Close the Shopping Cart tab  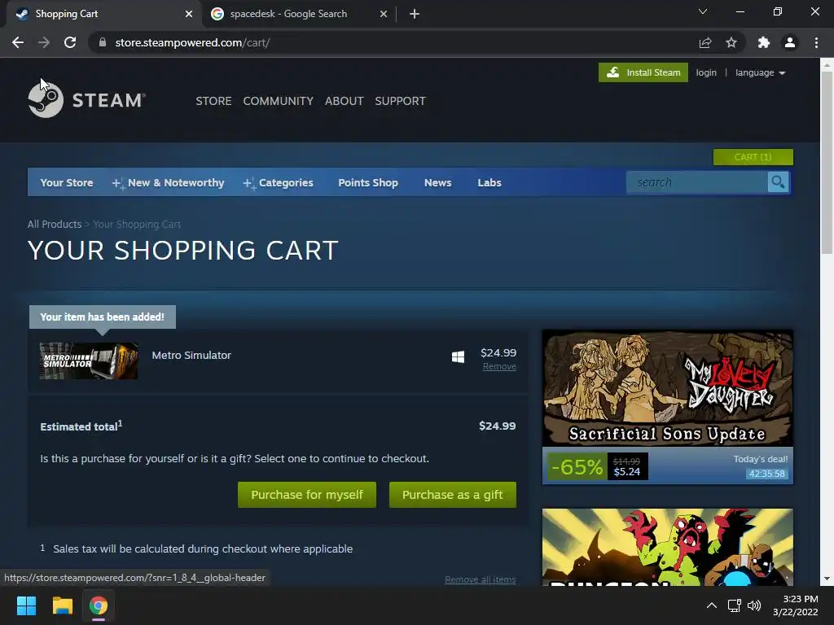pos(189,14)
